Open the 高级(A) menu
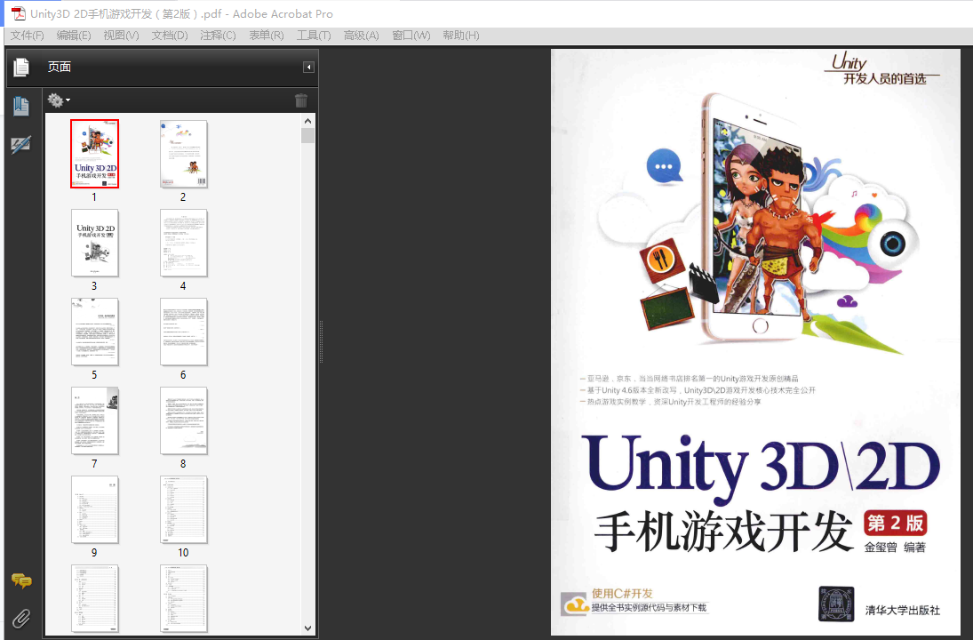 pyautogui.click(x=361, y=36)
